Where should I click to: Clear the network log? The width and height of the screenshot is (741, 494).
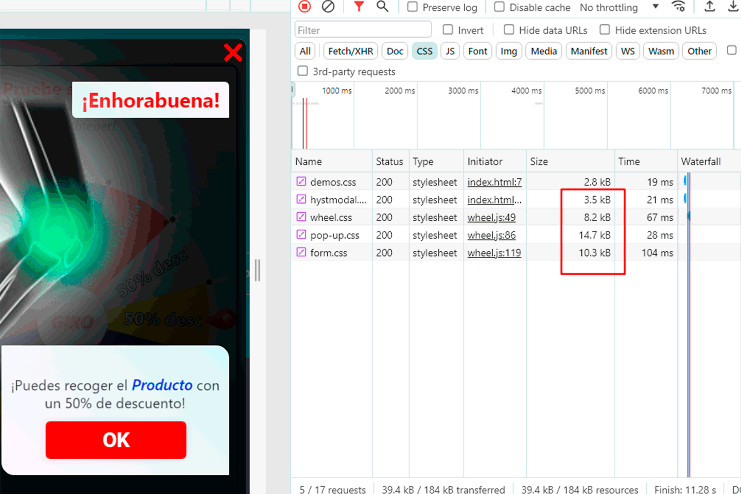(x=328, y=6)
